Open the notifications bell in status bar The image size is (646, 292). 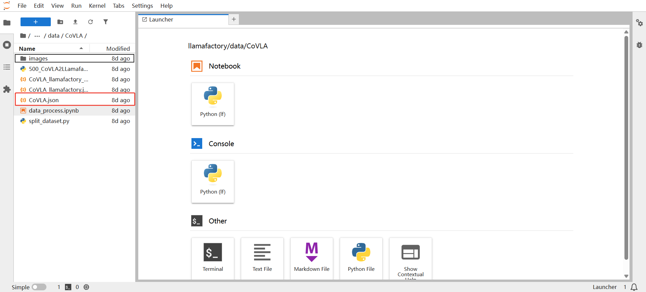click(x=634, y=287)
